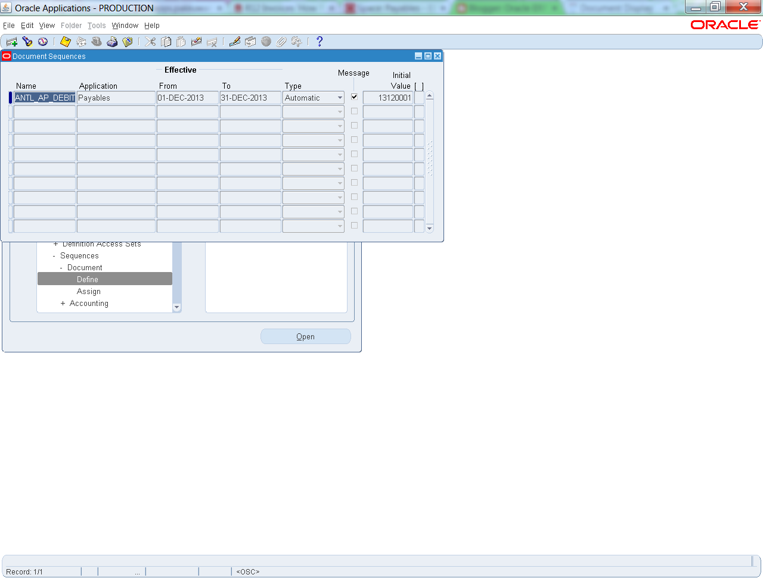Expand the Accounting tree node
The width and height of the screenshot is (763, 581).
click(63, 304)
